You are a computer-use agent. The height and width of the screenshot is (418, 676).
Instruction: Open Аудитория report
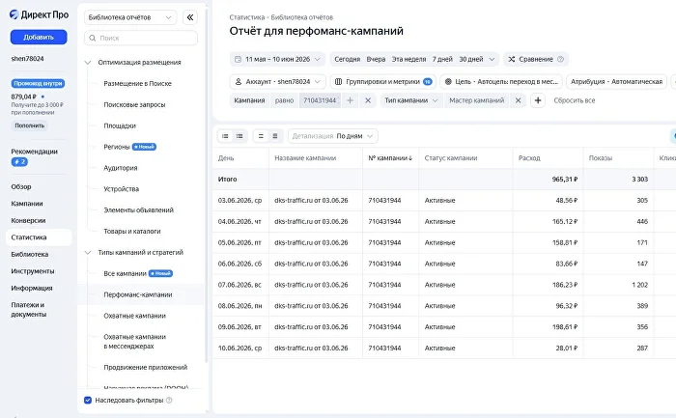(121, 168)
